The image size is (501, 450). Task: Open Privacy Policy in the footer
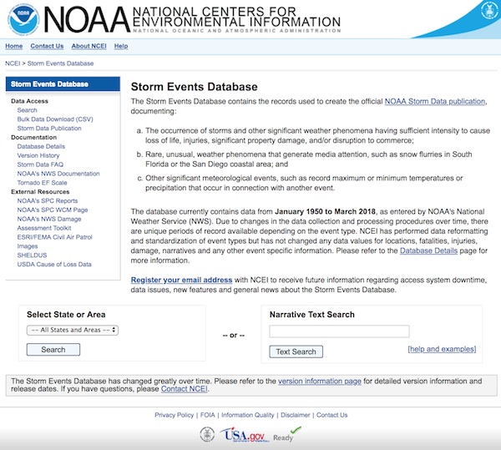(x=175, y=415)
